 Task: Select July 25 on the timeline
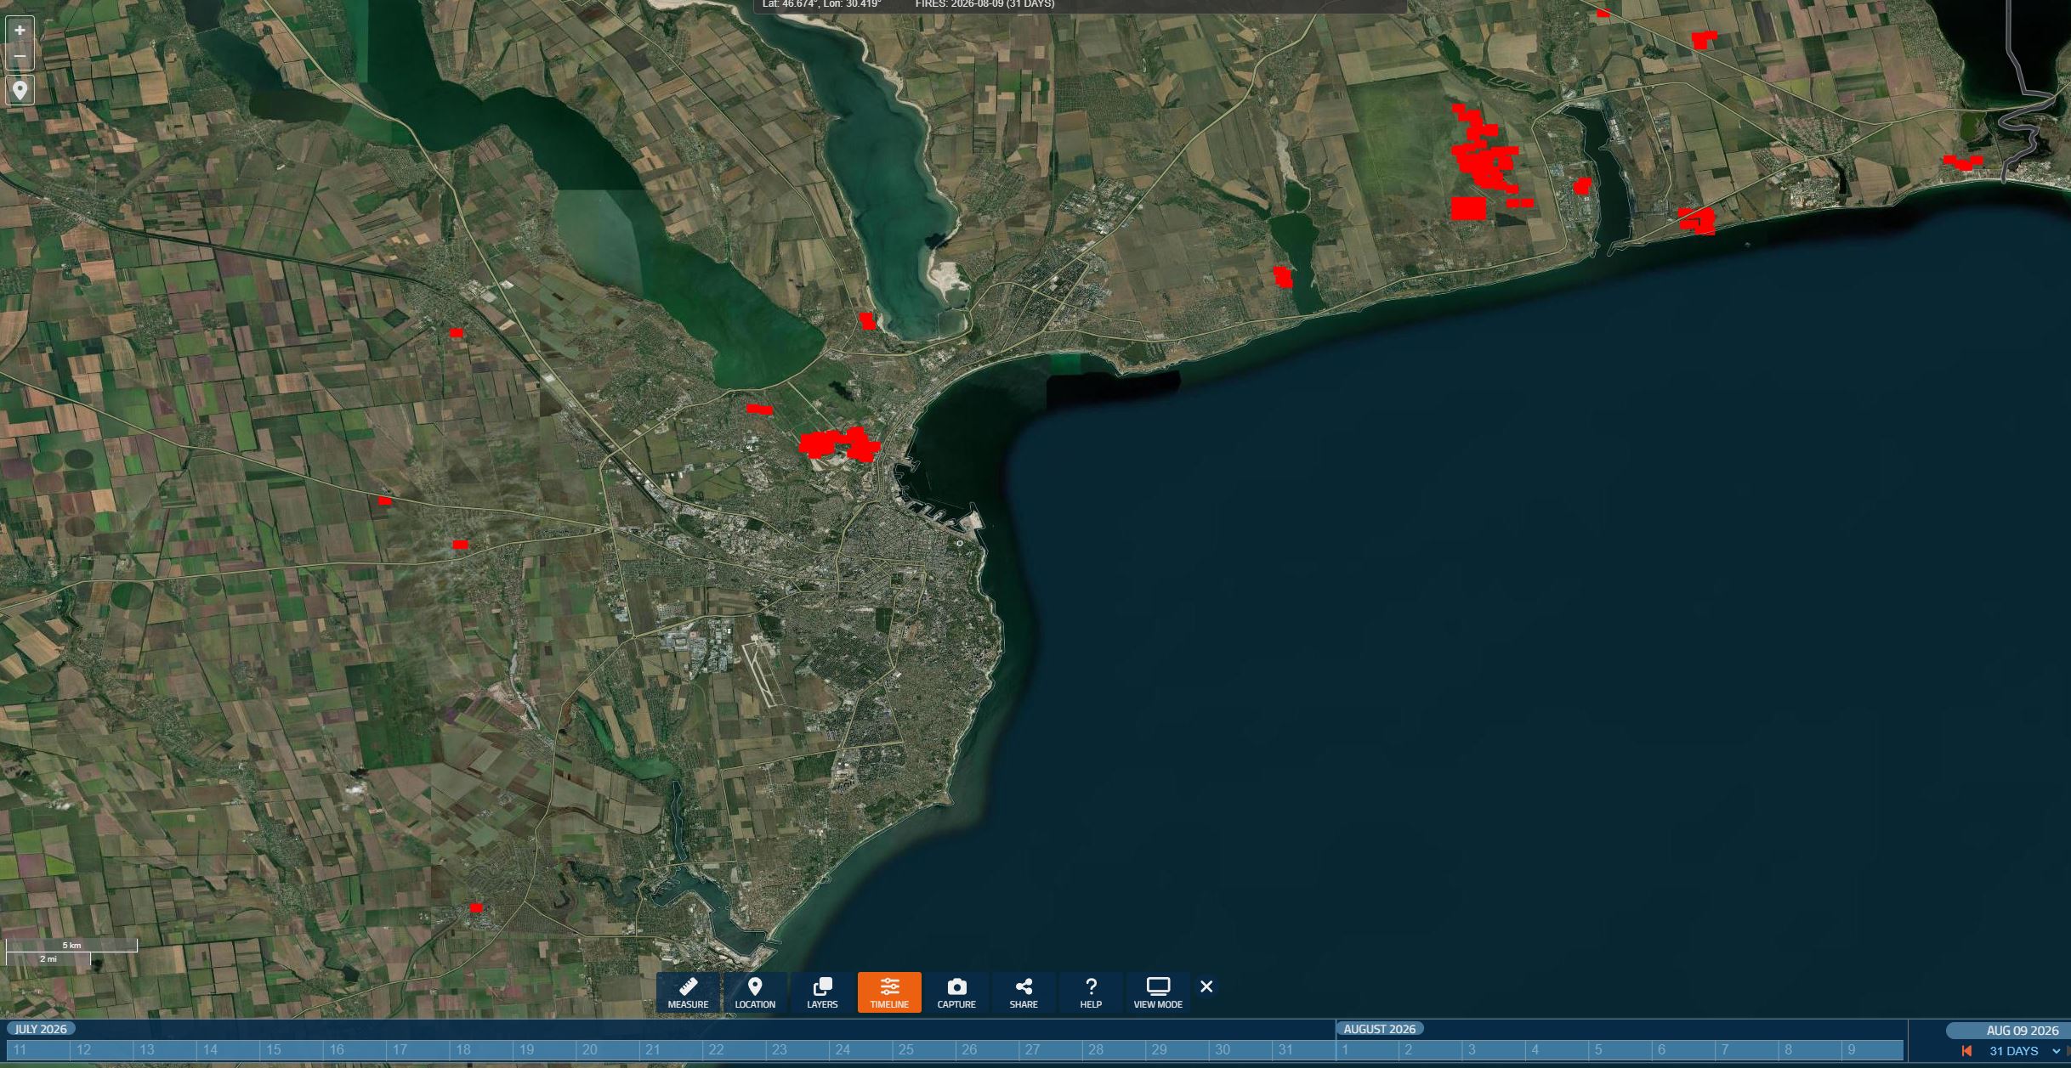924,1050
